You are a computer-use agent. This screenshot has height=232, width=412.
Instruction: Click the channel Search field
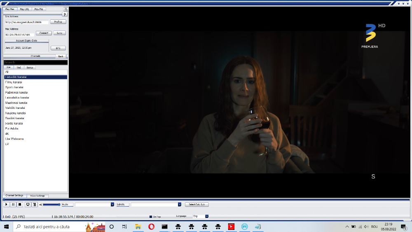[35, 62]
